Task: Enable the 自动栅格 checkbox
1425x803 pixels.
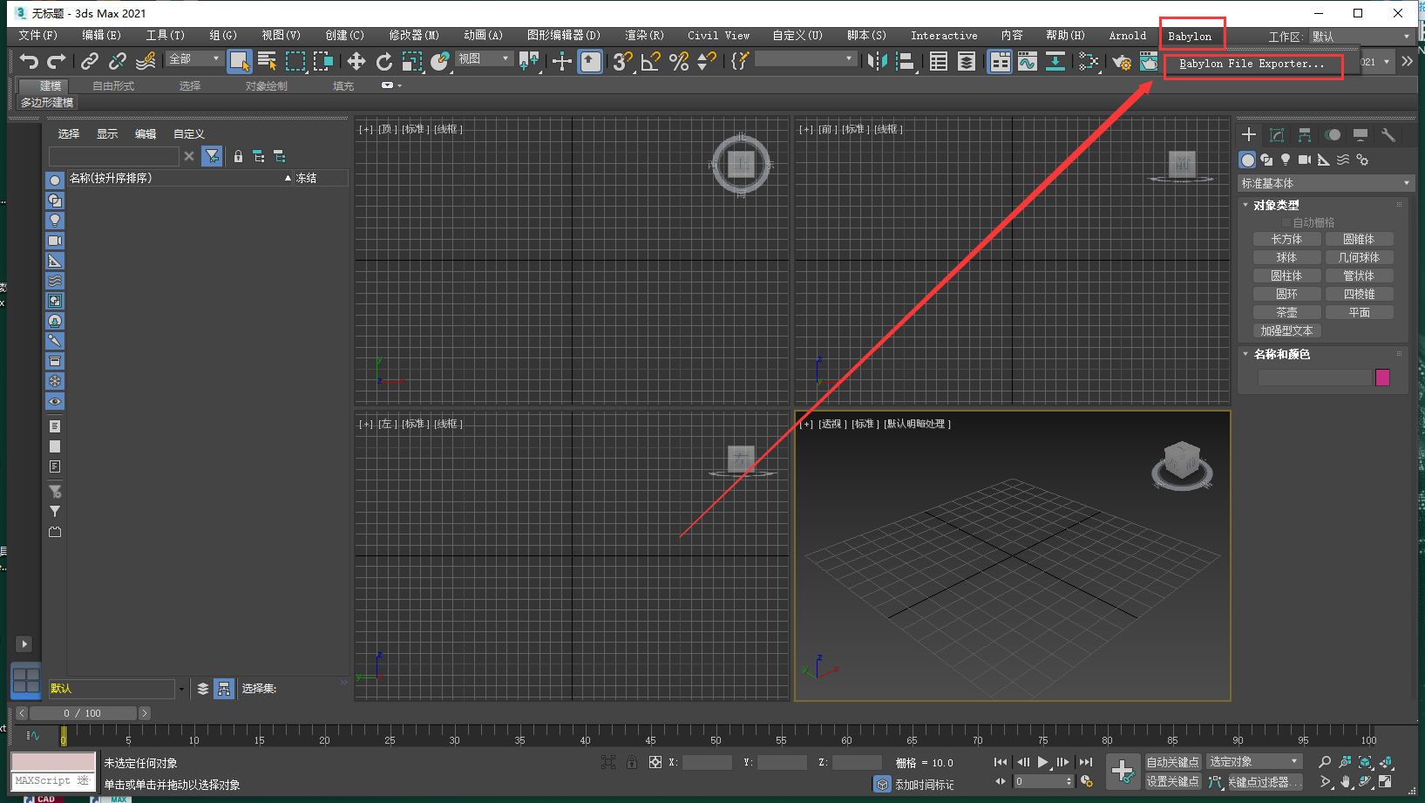Action: tap(1286, 221)
